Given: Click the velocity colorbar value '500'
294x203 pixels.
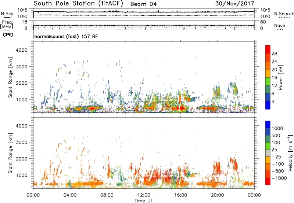Looking at the screenshot, I should click(x=276, y=136).
